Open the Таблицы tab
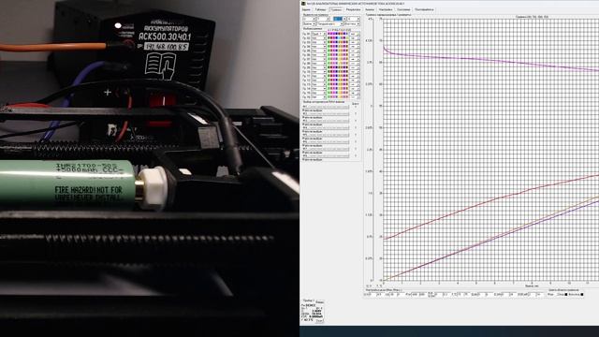599x337 pixels. (x=321, y=9)
